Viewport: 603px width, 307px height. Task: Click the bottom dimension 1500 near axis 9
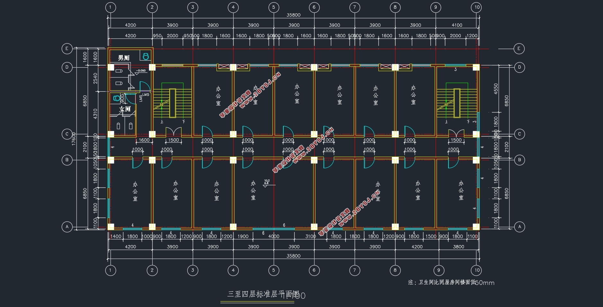pos(431,236)
